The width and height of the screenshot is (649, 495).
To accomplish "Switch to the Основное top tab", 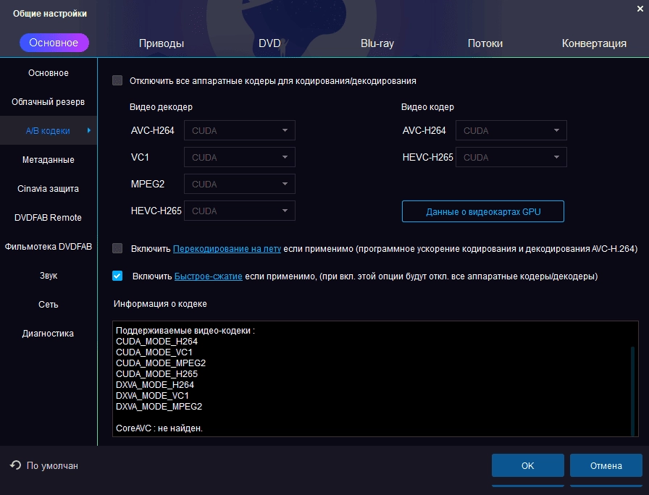I will coord(54,43).
